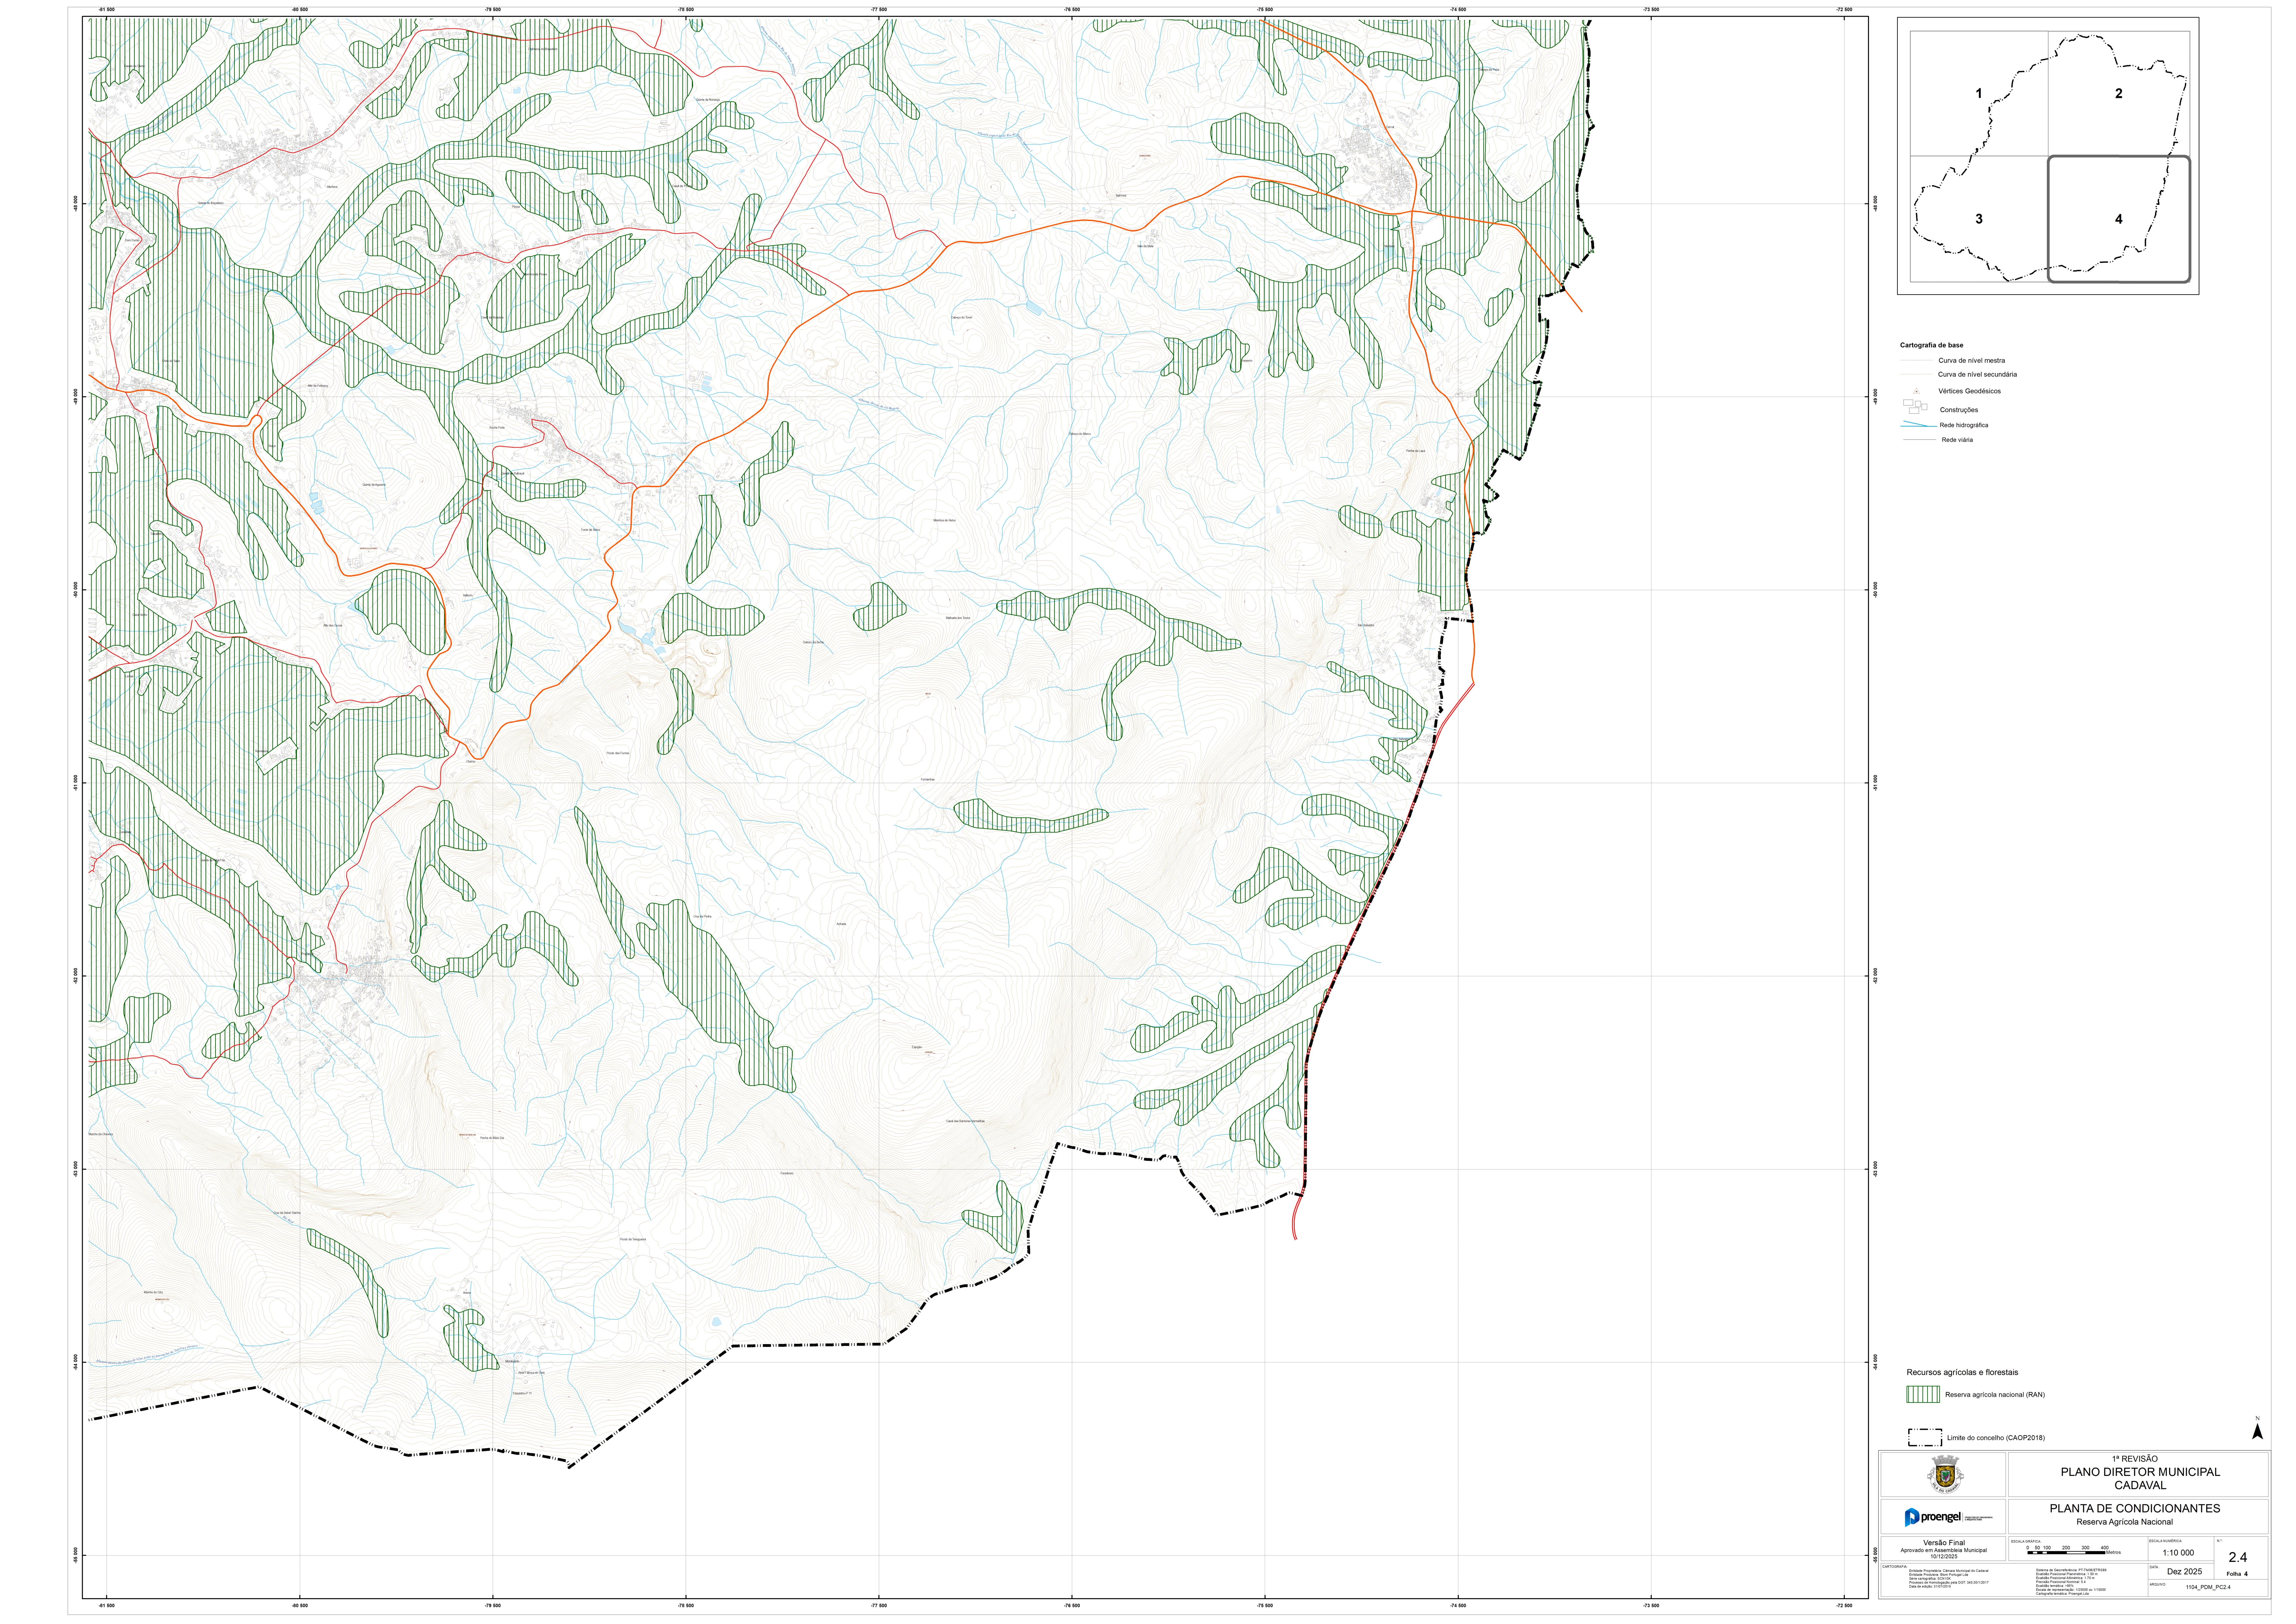Image resolution: width=2296 pixels, height=1624 pixels.
Task: Click the 'ESCALA NUMÉRICA:' label
Action: tap(2166, 1541)
